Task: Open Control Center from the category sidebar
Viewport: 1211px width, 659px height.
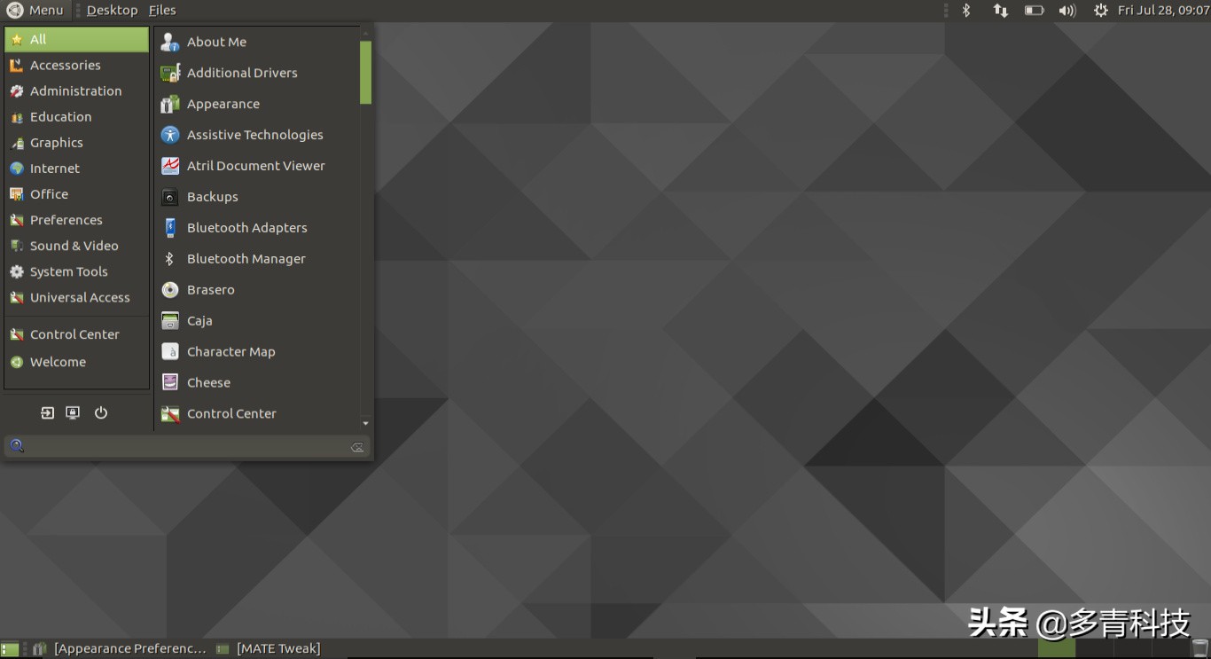Action: [77, 334]
